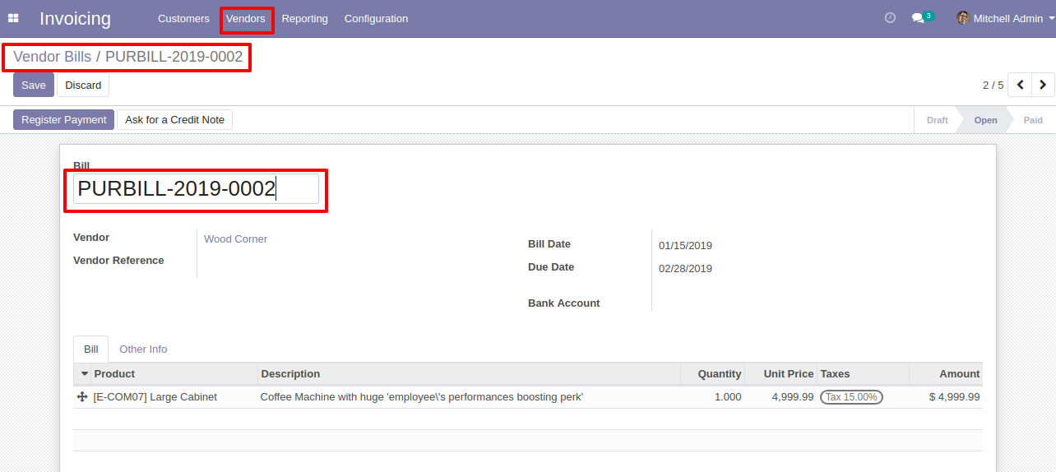Open the conversations chat icon
Viewport: 1056px width, 472px height.
click(919, 18)
